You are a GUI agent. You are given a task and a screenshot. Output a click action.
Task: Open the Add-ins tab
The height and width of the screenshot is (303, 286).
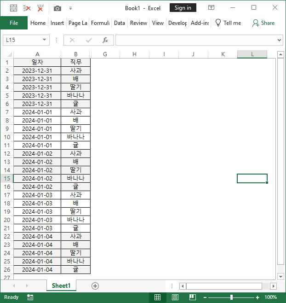point(200,23)
